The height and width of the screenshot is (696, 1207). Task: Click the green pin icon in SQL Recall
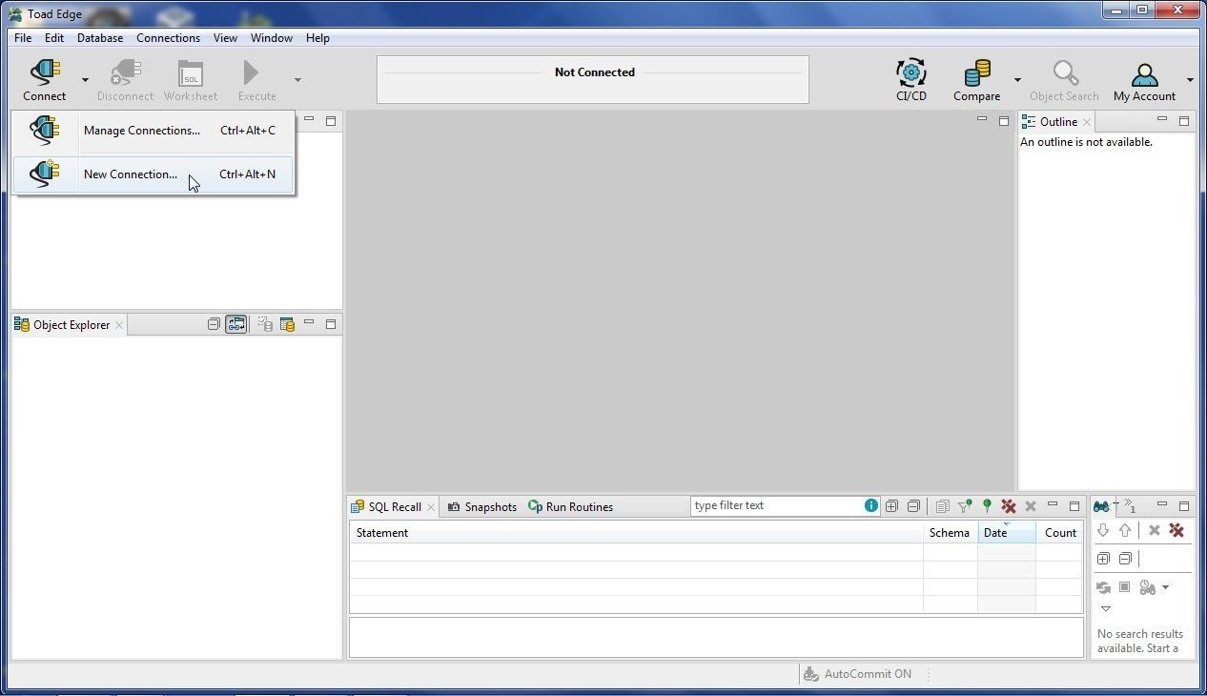pyautogui.click(x=987, y=506)
